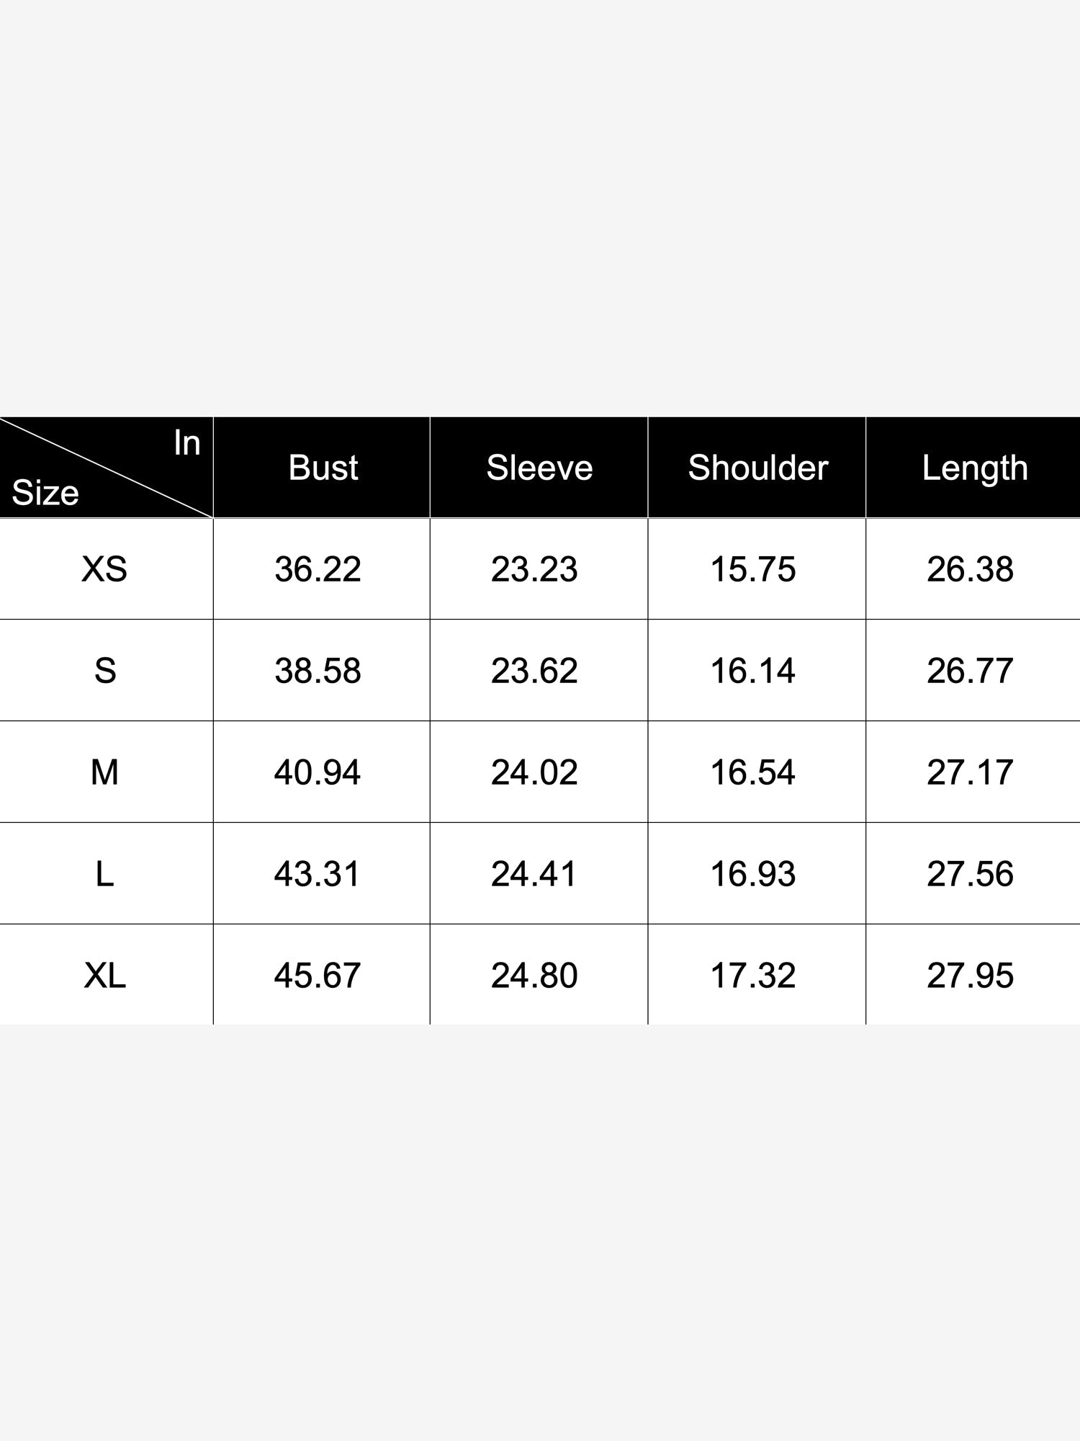Screen dimensions: 1080x1441
Task: Click the Shoulder column header
Action: (758, 468)
